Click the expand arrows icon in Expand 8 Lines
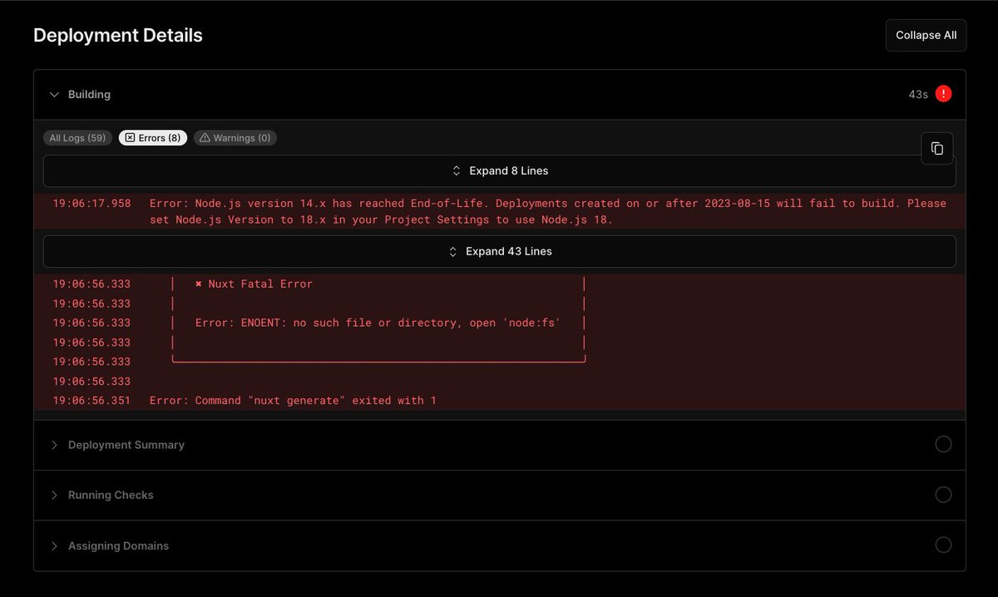The width and height of the screenshot is (998, 597). [x=456, y=170]
